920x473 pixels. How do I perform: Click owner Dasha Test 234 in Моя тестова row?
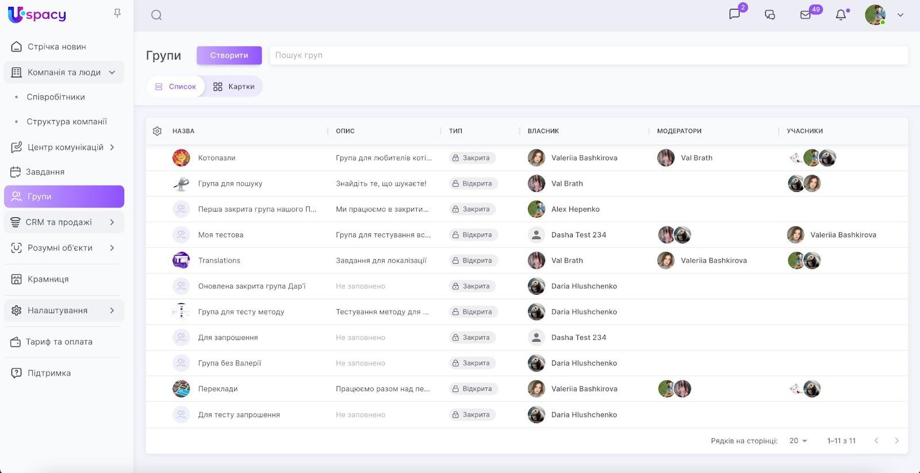tap(578, 234)
